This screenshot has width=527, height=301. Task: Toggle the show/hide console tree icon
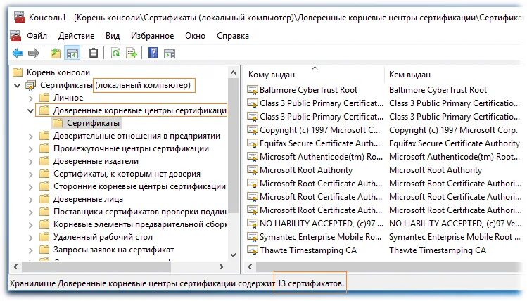pyautogui.click(x=72, y=53)
